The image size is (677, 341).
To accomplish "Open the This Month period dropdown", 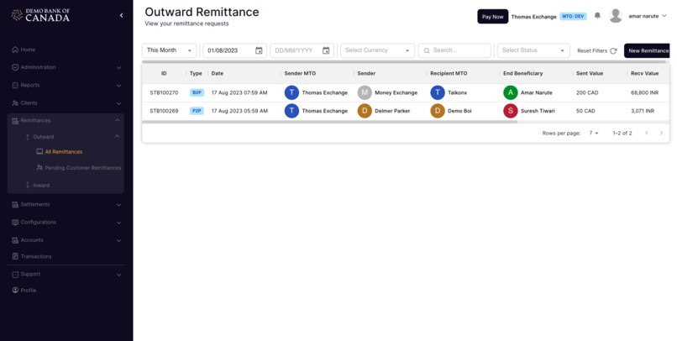I will pos(170,50).
